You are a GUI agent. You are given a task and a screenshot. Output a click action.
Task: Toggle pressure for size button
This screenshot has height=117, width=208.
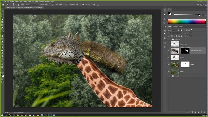pos(94,5)
